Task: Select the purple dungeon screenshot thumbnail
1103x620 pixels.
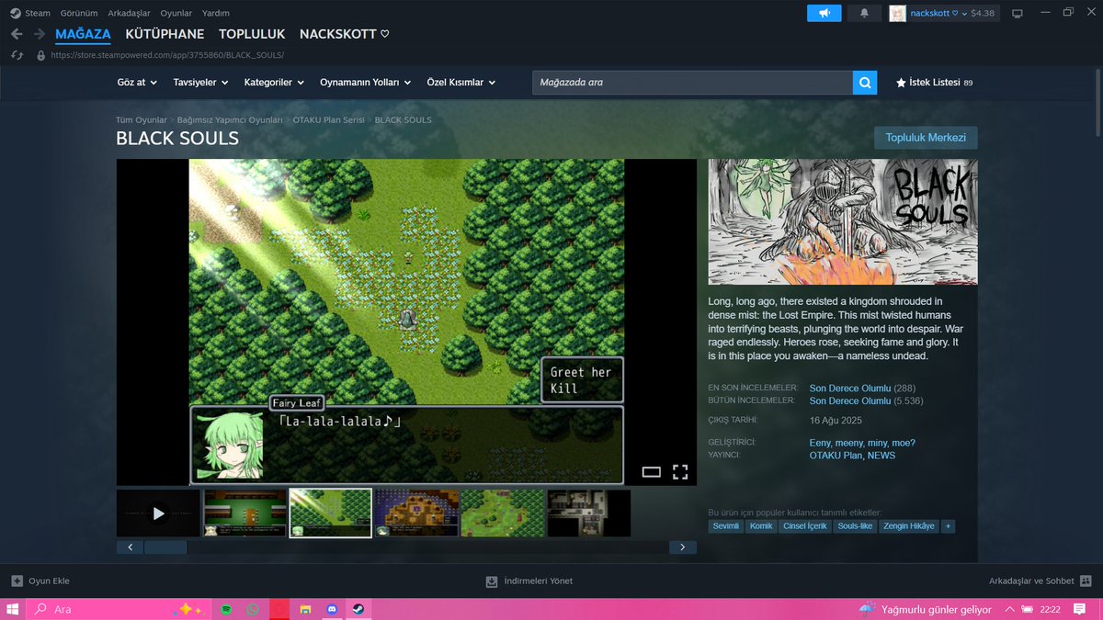Action: click(416, 513)
